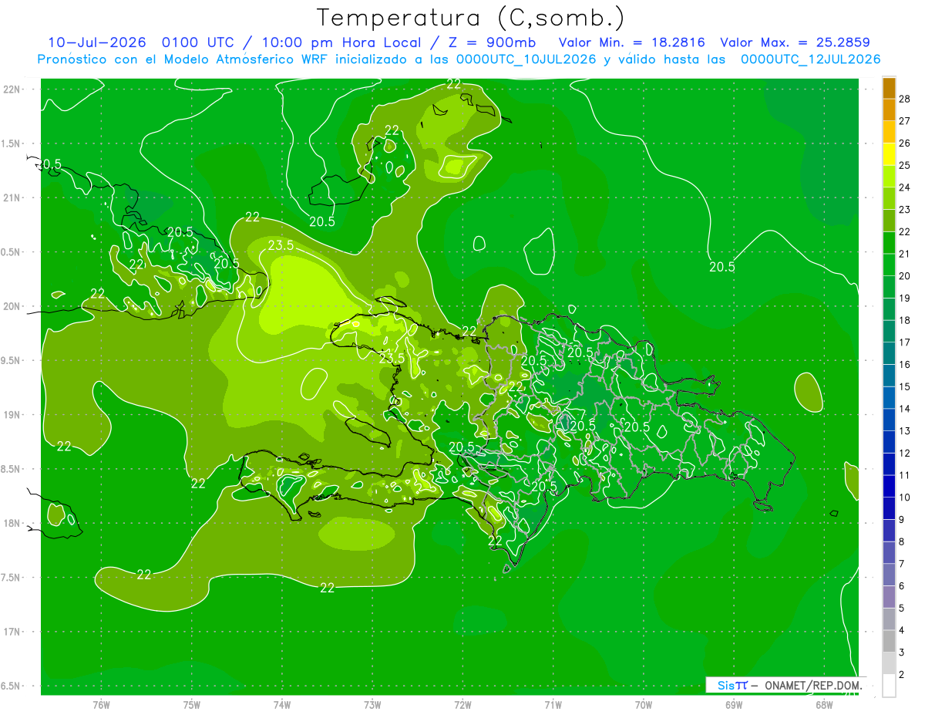925x715 pixels.
Task: Click the '18' color bar label
Action: click(904, 321)
